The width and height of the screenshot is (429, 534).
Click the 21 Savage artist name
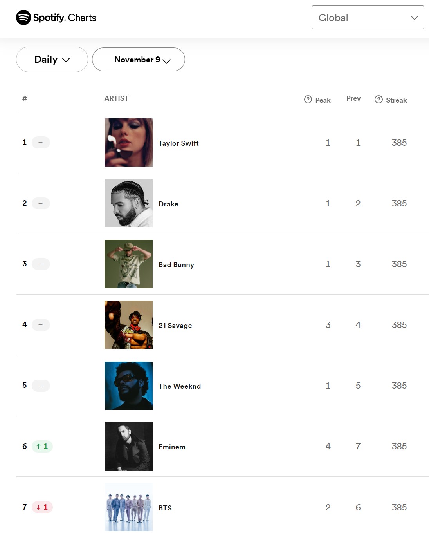175,326
